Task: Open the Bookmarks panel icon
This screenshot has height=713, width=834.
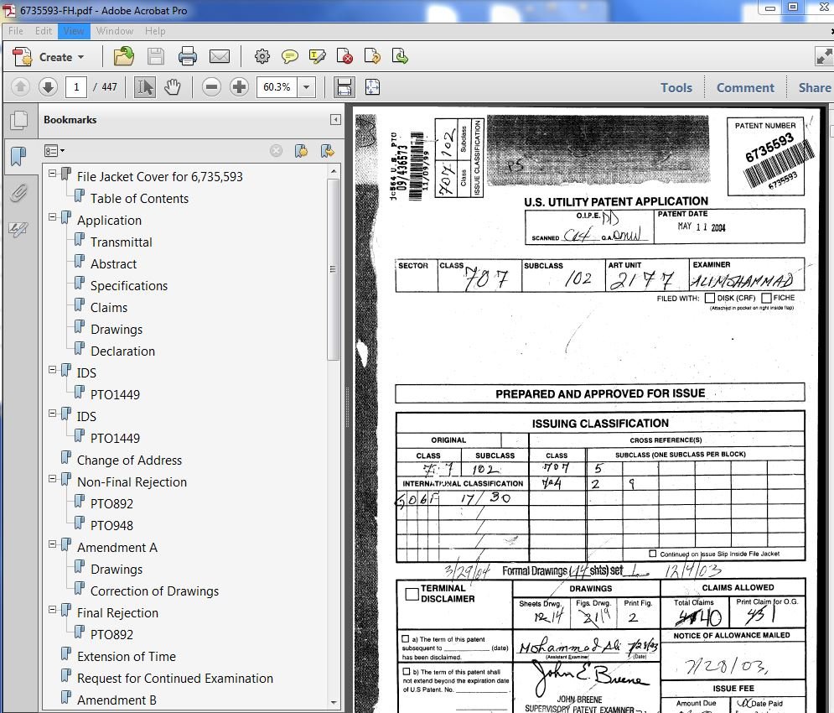Action: 18,157
